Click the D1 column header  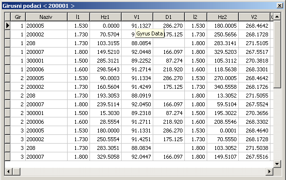[x=169, y=17]
